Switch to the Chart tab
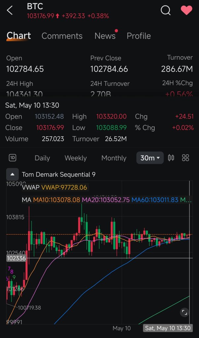 point(19,36)
